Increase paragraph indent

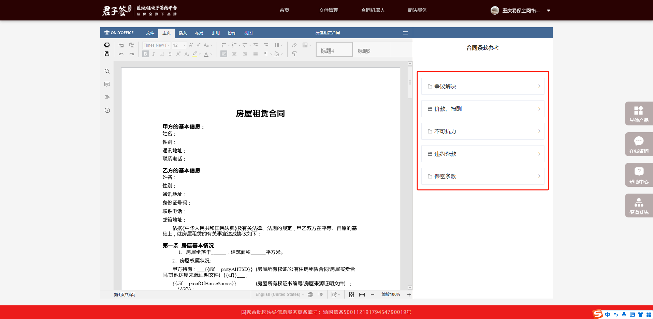point(266,45)
